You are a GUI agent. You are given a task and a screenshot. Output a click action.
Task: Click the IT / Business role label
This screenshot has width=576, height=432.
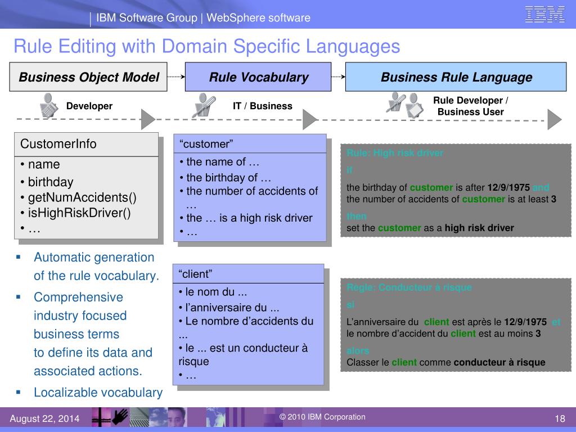[x=263, y=106]
